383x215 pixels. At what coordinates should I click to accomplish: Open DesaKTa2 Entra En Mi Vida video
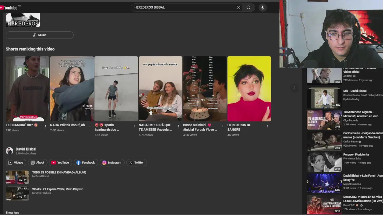coord(363,199)
